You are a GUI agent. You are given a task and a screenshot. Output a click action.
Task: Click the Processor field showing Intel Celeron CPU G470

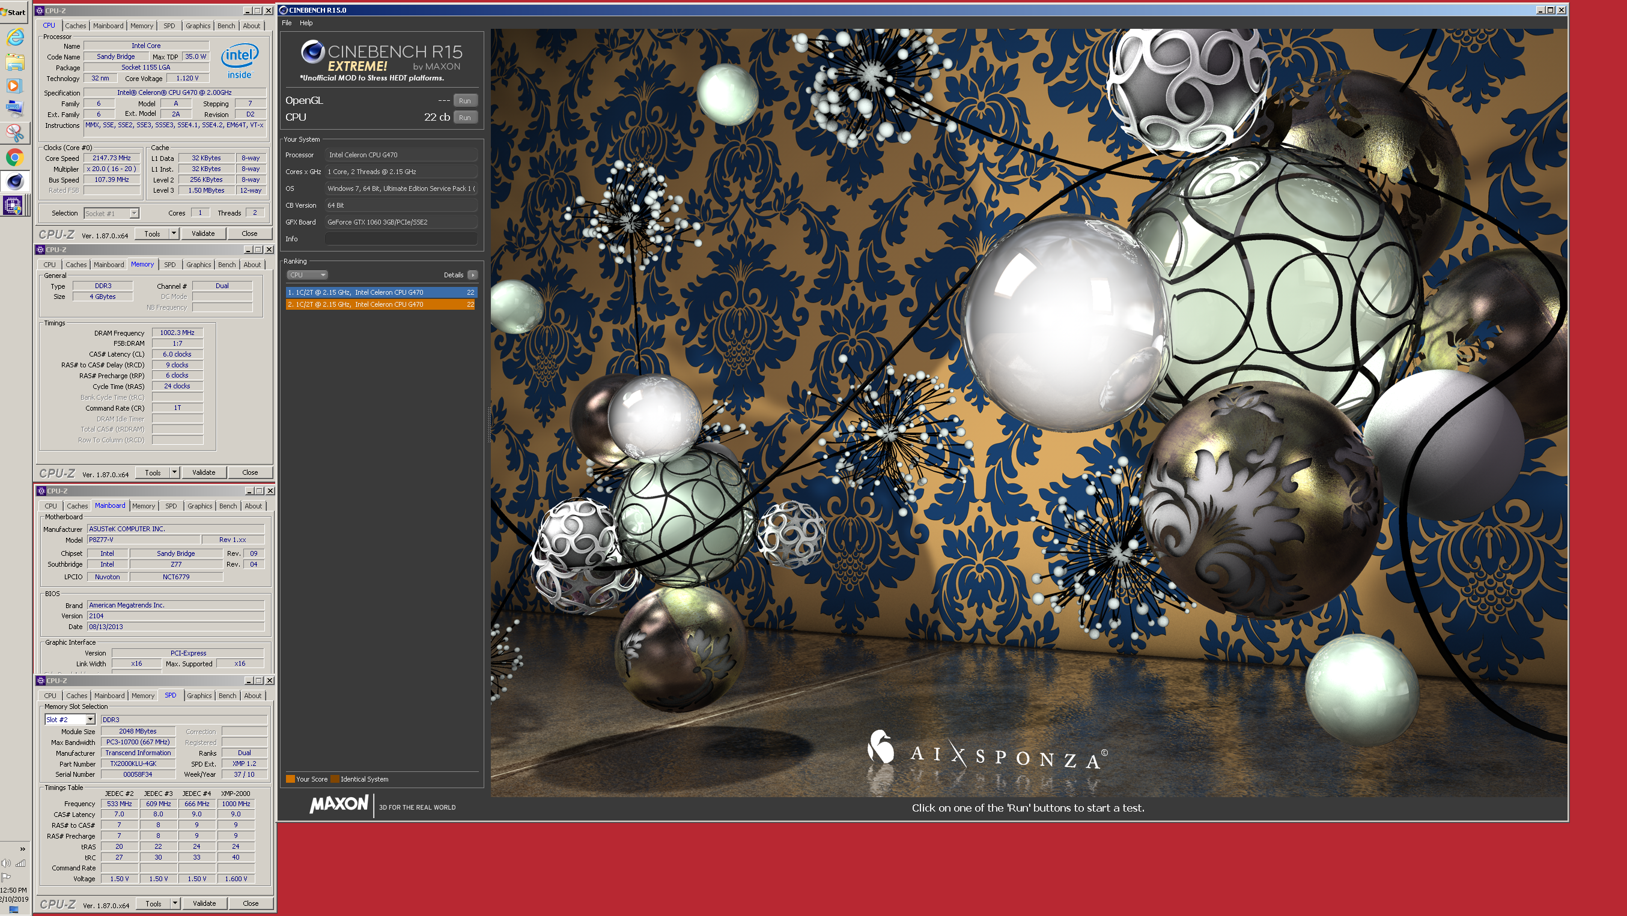(x=400, y=155)
